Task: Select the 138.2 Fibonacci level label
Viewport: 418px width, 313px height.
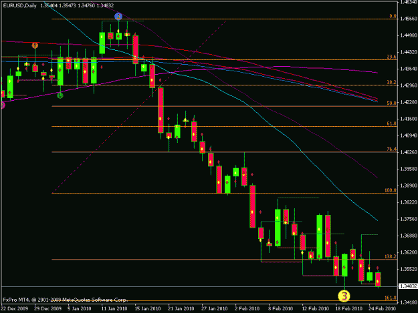Action: 391,257
